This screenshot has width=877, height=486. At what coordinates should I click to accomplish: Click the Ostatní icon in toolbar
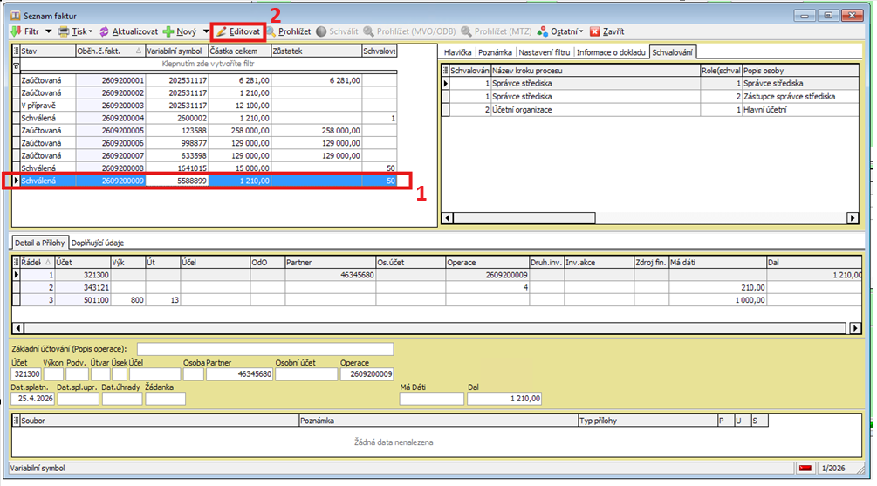click(x=543, y=31)
